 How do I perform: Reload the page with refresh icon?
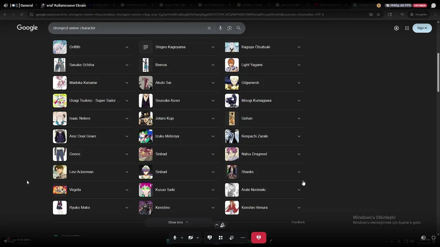pos(21,14)
